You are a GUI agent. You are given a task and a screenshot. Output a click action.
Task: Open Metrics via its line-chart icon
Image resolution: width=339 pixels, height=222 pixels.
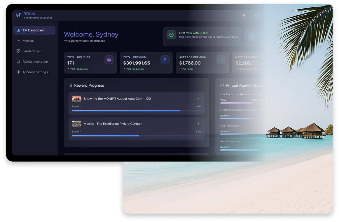[x=18, y=41]
